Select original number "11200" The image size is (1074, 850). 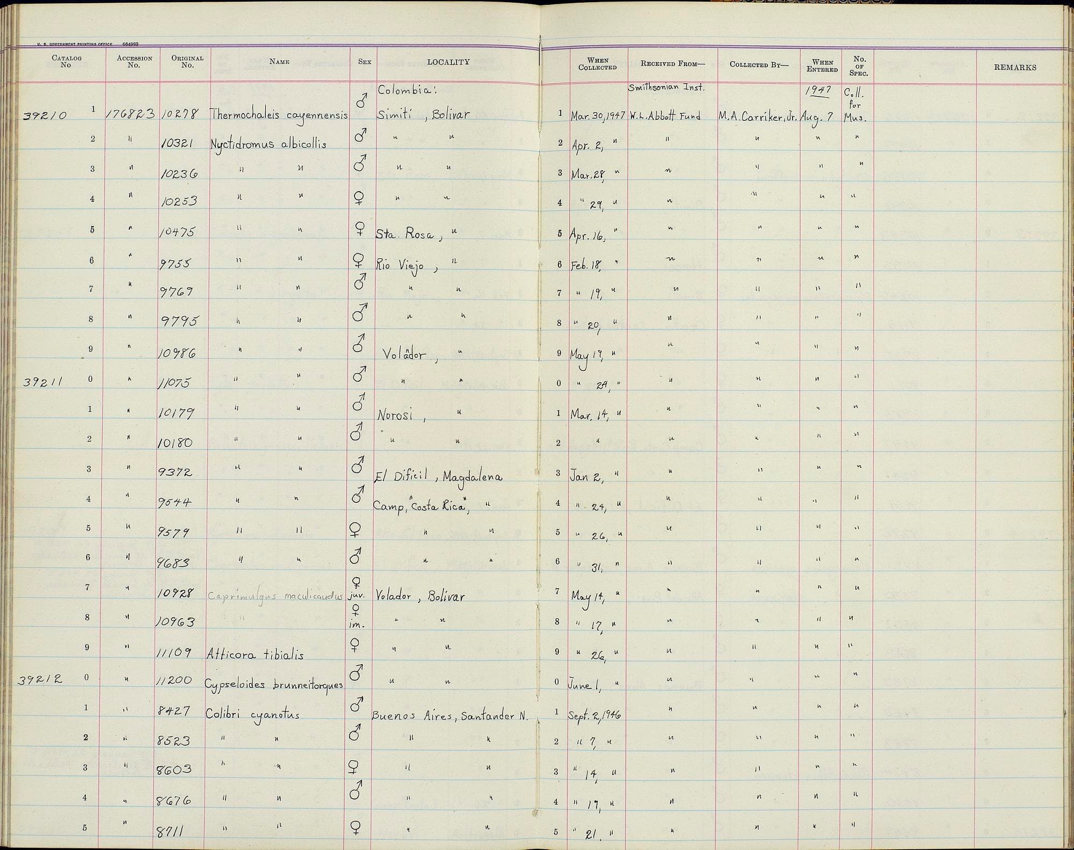tap(174, 680)
